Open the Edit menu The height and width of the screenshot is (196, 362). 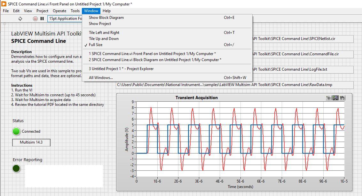click(x=16, y=11)
